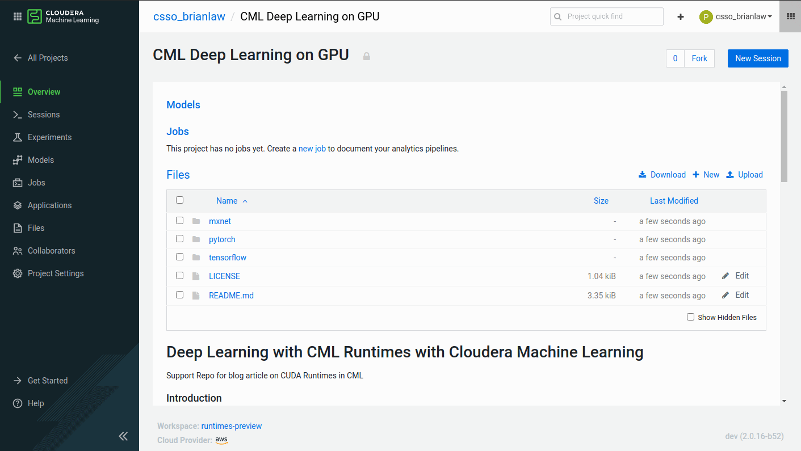Enable the Show Hidden Files checkbox
Image resolution: width=801 pixels, height=451 pixels.
click(690, 317)
